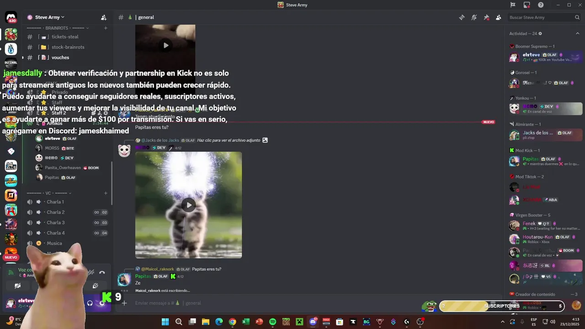Image resolution: width=585 pixels, height=329 pixels.
Task: Toggle the member list icon
Action: click(x=498, y=17)
